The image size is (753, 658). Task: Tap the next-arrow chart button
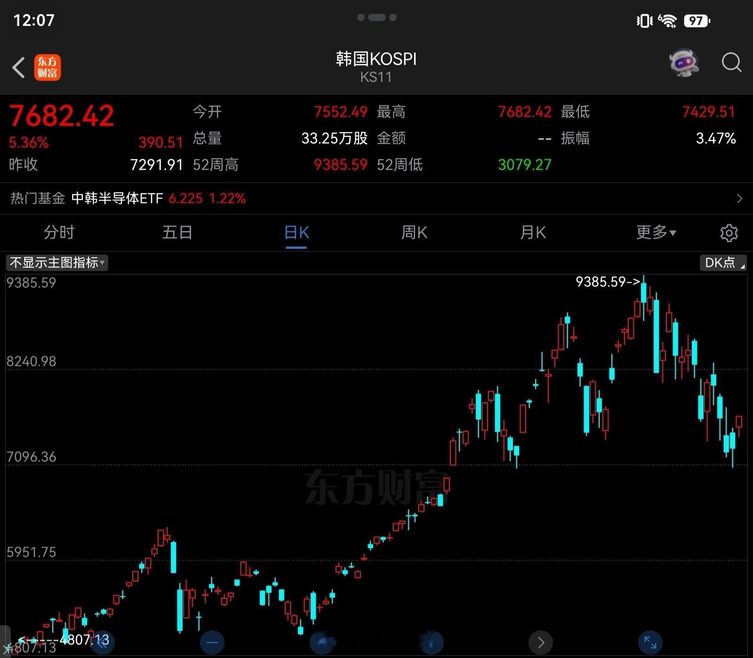(541, 642)
